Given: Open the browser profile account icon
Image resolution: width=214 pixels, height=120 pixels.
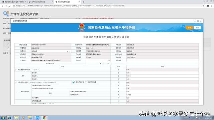Looking at the screenshot, I should 208,6.
